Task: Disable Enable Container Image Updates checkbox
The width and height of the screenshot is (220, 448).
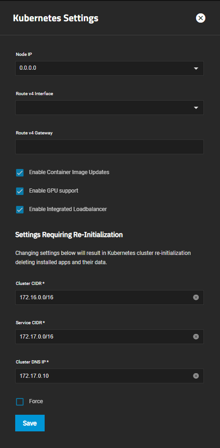Action: [x=20, y=173]
